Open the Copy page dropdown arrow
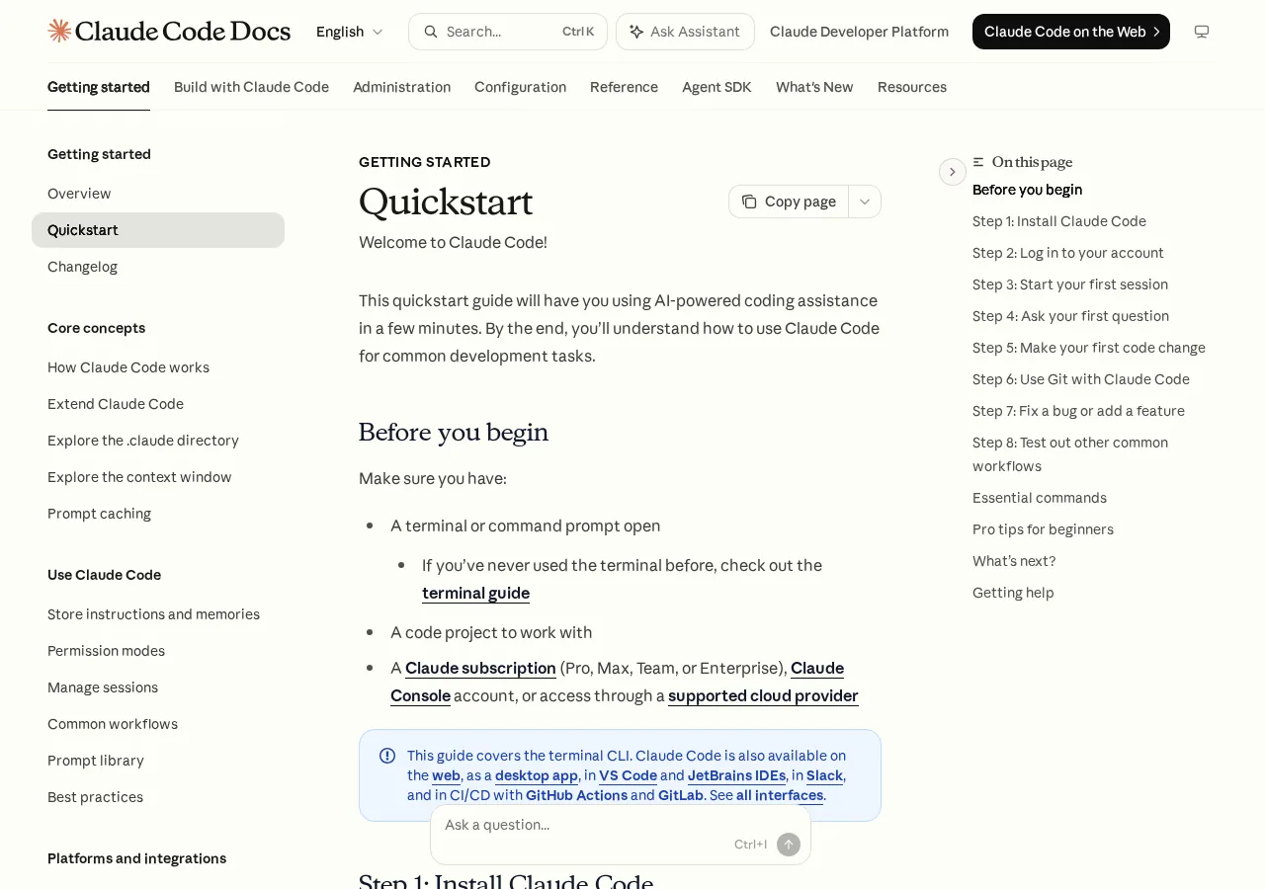This screenshot has width=1265, height=889. [x=865, y=202]
